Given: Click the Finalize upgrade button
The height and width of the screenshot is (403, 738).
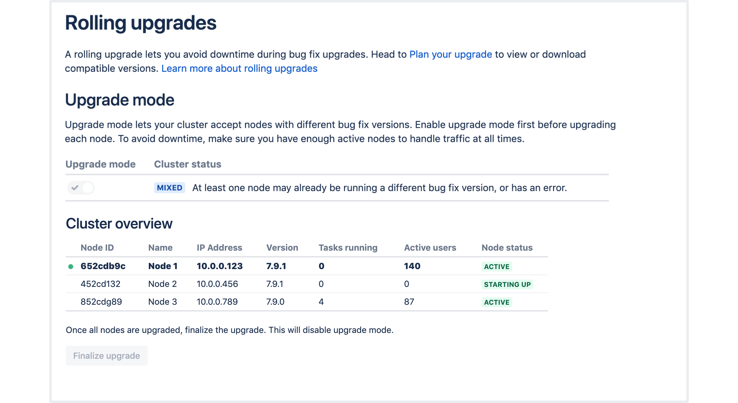Looking at the screenshot, I should [x=106, y=356].
